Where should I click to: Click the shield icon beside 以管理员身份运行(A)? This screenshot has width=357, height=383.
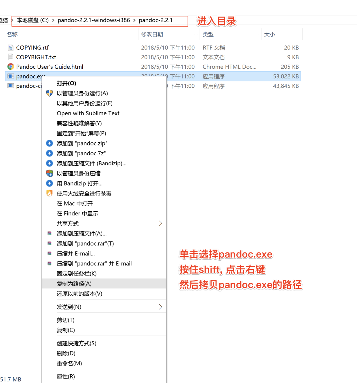tap(50, 93)
